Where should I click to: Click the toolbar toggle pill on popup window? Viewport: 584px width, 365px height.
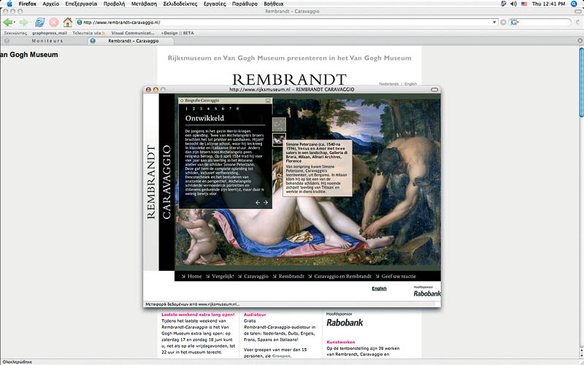434,89
